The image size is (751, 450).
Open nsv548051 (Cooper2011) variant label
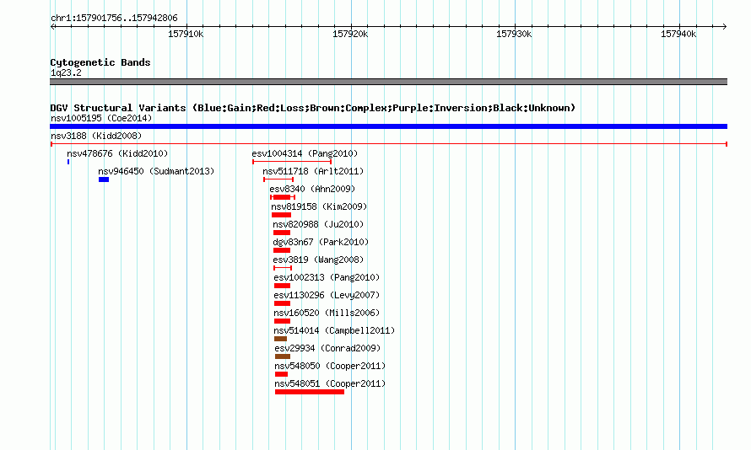click(330, 383)
